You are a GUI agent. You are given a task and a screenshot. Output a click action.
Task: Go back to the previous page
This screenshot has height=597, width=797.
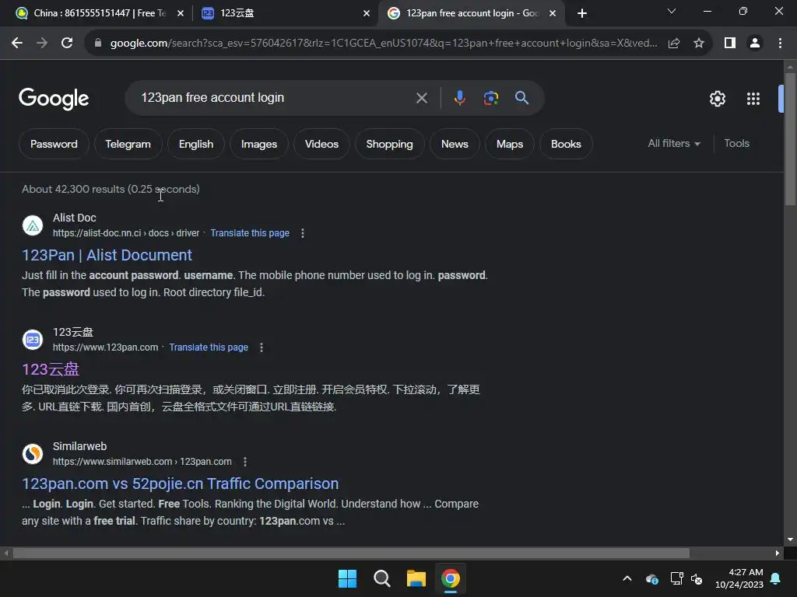(17, 44)
